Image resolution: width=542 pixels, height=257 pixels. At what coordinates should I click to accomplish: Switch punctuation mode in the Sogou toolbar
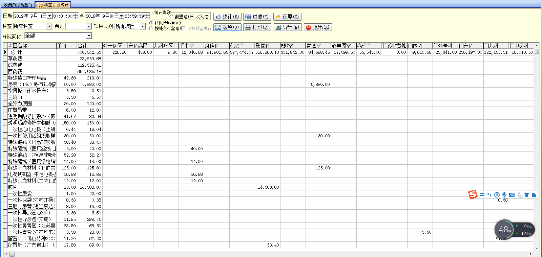(x=489, y=195)
